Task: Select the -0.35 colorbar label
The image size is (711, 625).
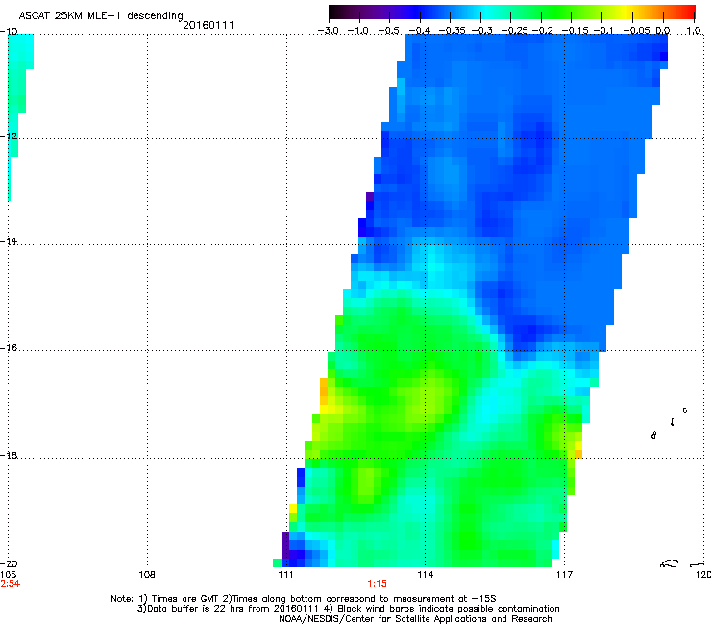Action: [450, 31]
